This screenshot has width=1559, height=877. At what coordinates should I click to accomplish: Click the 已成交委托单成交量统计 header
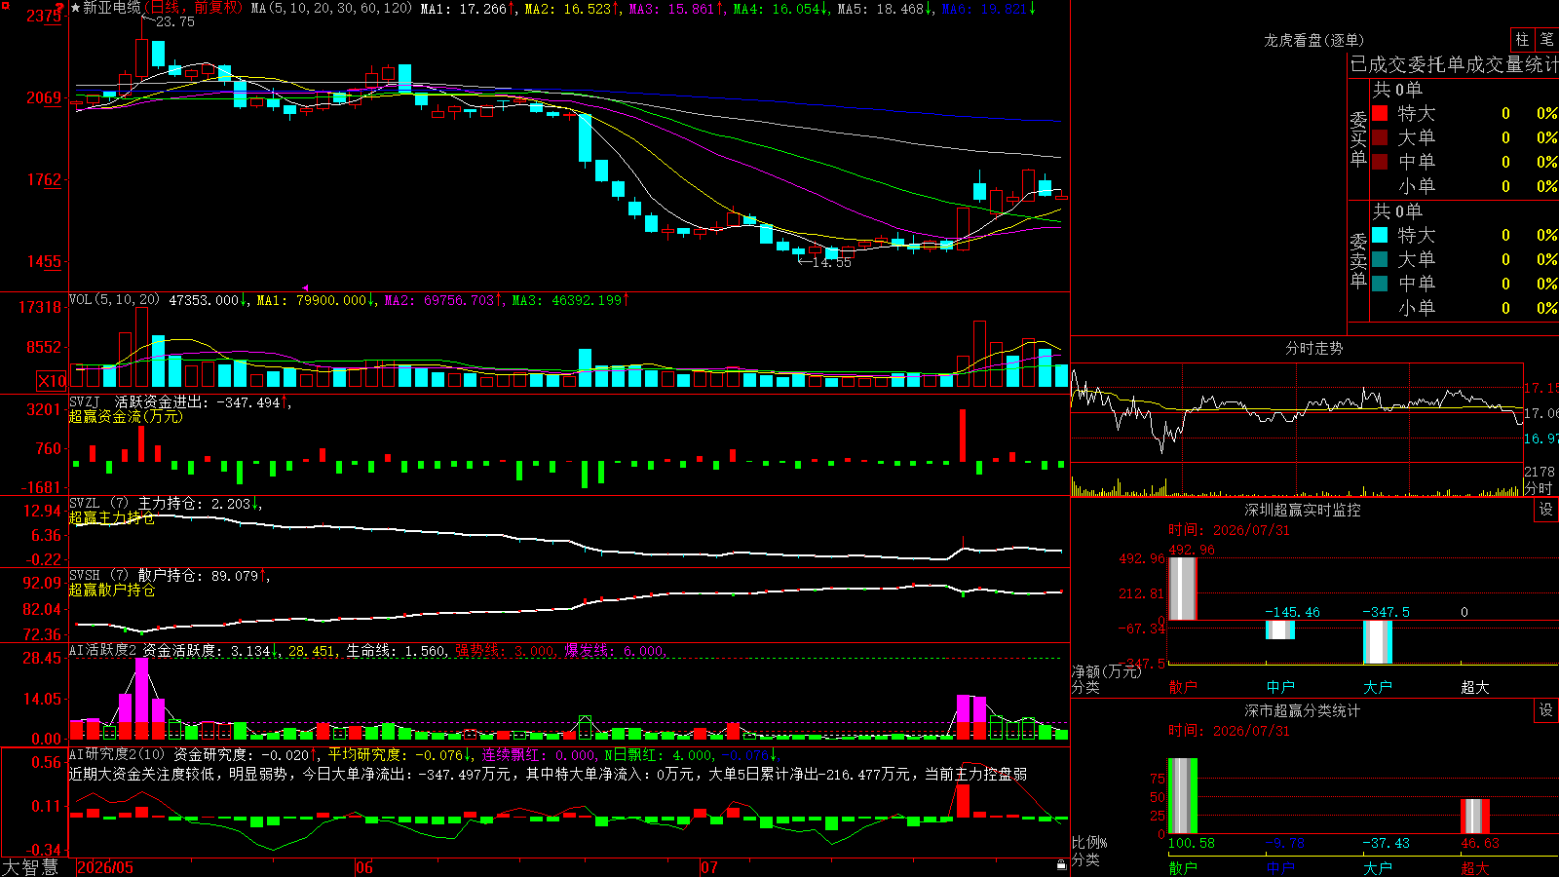coord(1454,64)
